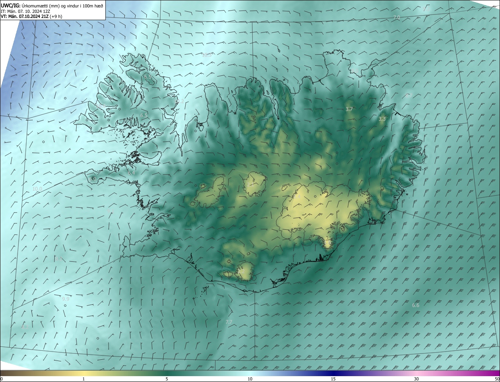
Task: Click the map value label '10.0'
Action: (37, 189)
